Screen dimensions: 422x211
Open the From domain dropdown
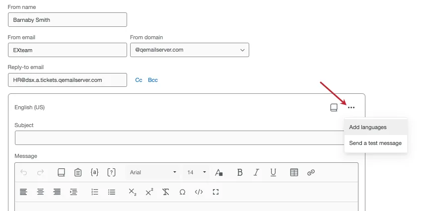click(189, 50)
